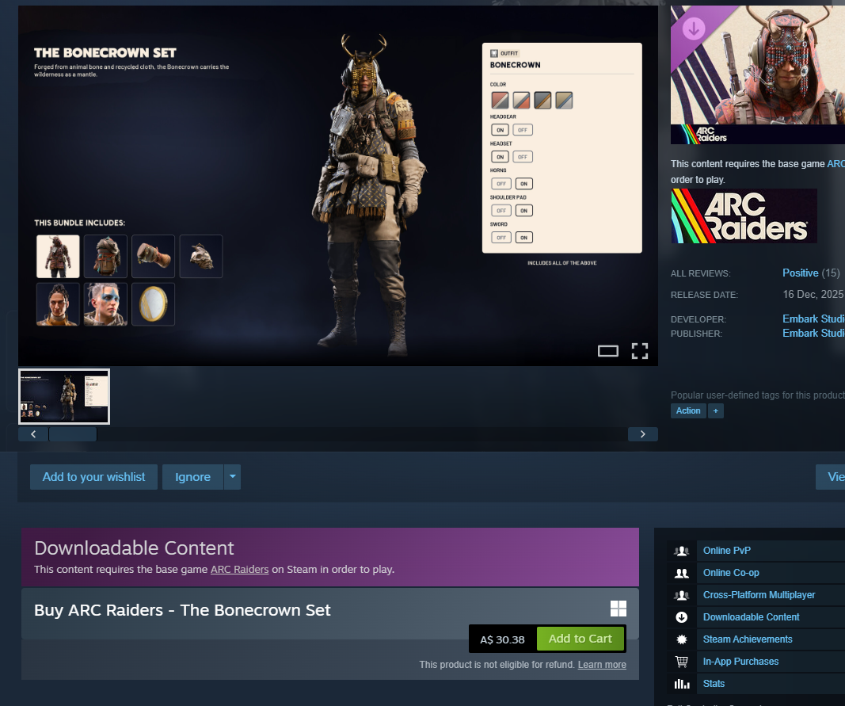Turn Sword ON

coord(523,238)
